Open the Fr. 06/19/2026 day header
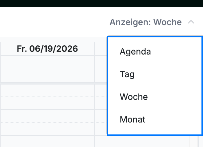203x147 pixels. [47, 49]
